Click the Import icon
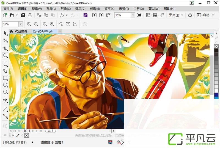Image resolution: width=220 pixels, height=148 pixels. (x=94, y=15)
